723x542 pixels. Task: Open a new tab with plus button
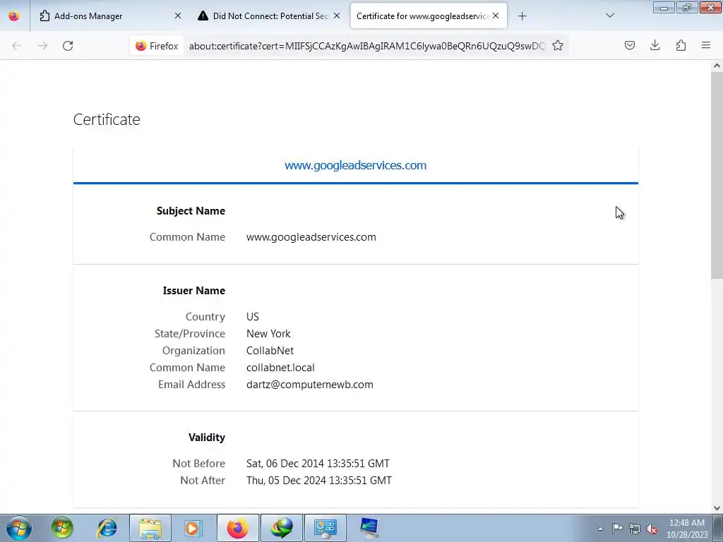522,16
